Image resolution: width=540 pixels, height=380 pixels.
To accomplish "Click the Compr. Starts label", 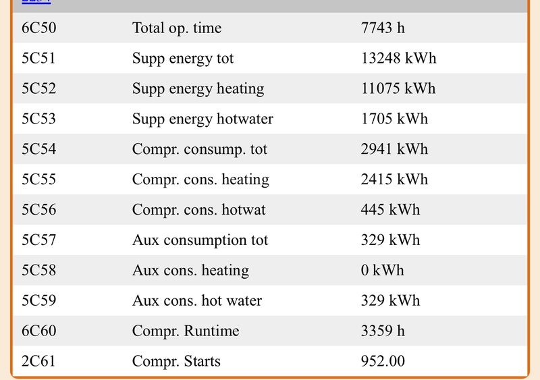I will point(176,362).
